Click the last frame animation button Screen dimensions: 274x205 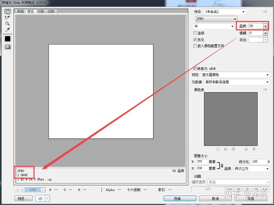tap(265, 189)
